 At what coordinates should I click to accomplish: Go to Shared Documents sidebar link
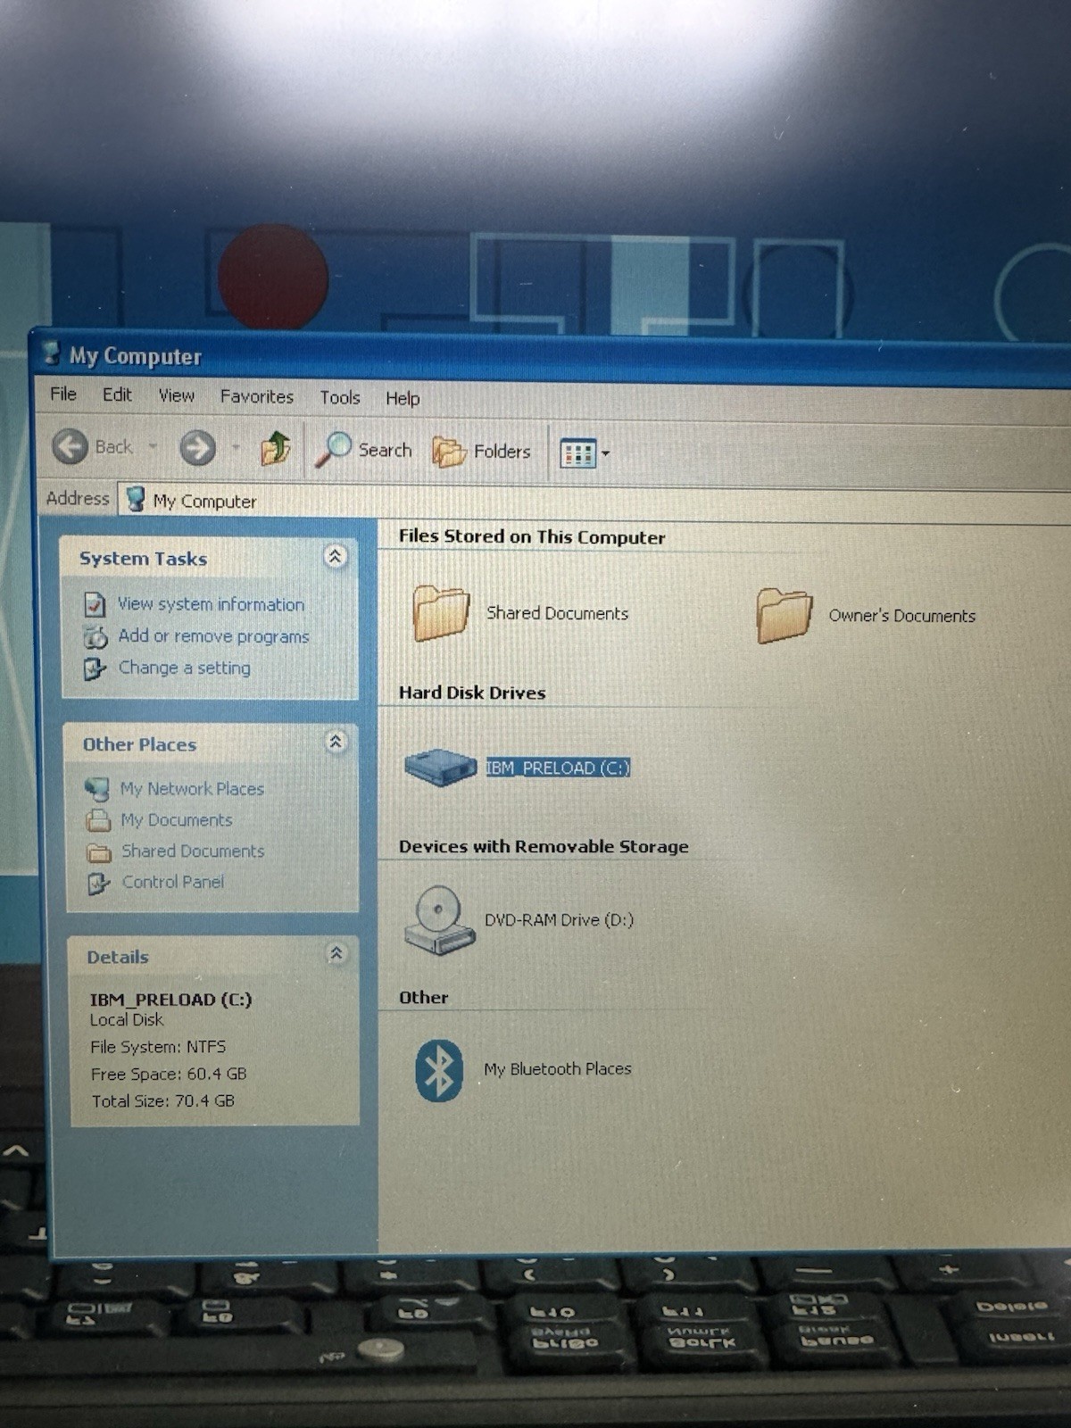point(194,851)
